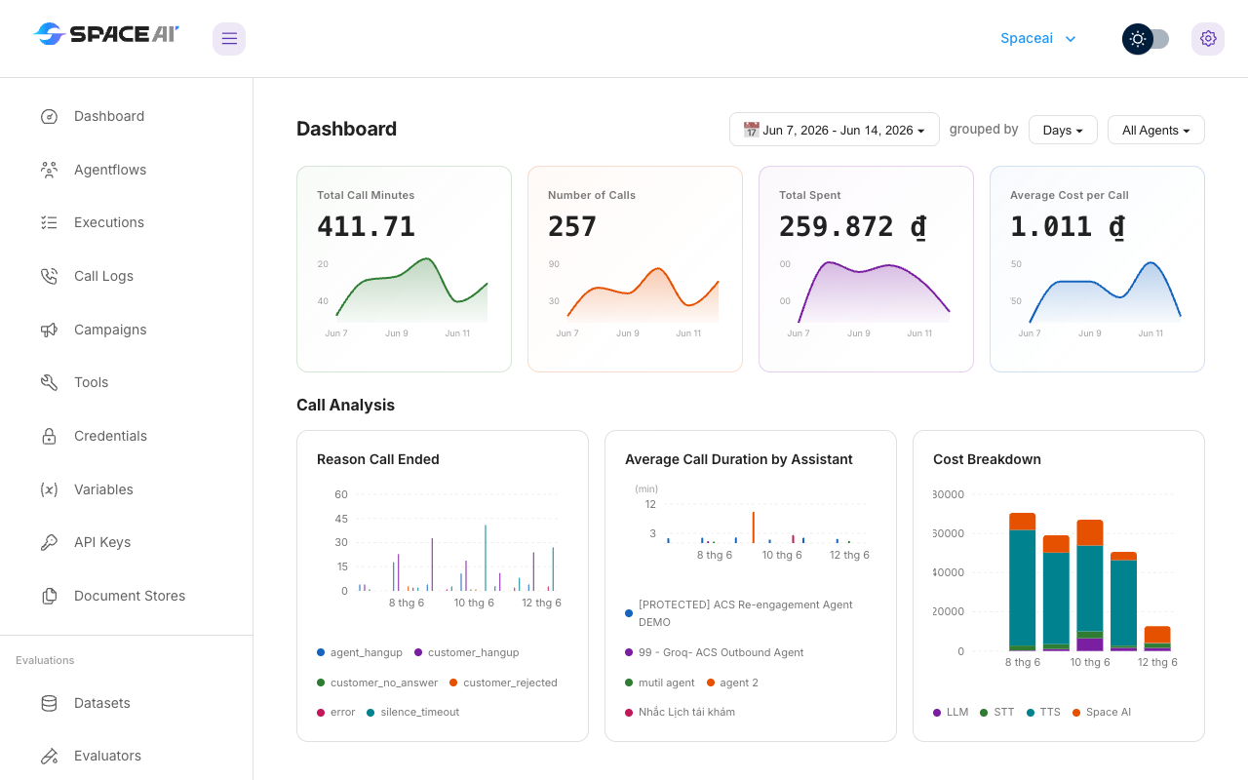Click the Campaigns megaphone icon
This screenshot has height=780, width=1248.
(x=49, y=330)
